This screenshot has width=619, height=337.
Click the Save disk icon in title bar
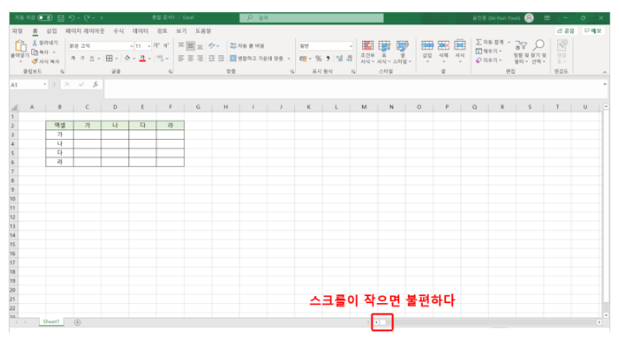(x=61, y=17)
